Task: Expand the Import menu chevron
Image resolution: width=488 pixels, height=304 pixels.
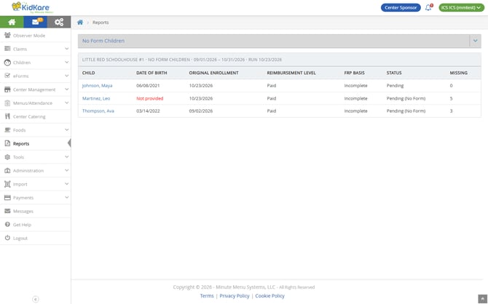Action: [66, 184]
